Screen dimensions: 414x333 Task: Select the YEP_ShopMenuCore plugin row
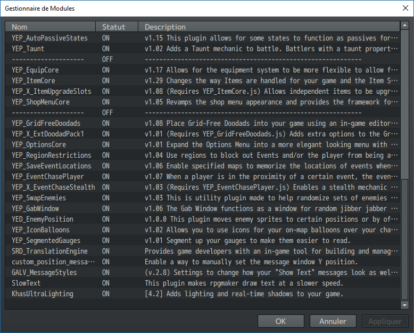pyautogui.click(x=203, y=102)
